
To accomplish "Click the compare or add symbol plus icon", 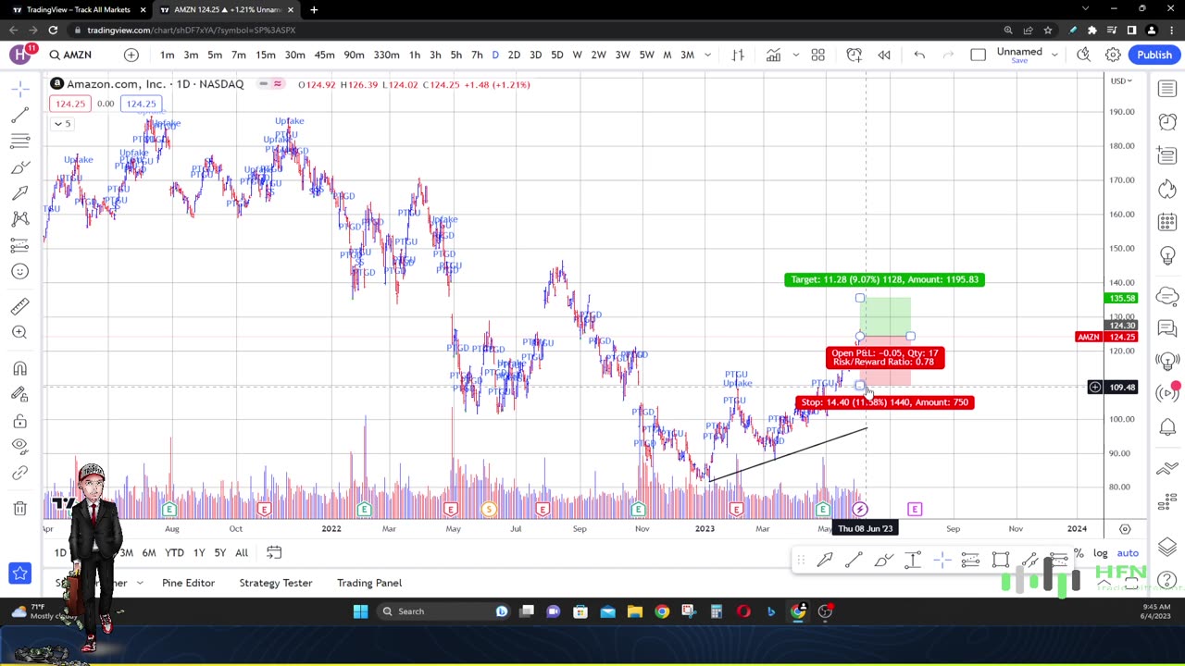I will [131, 55].
